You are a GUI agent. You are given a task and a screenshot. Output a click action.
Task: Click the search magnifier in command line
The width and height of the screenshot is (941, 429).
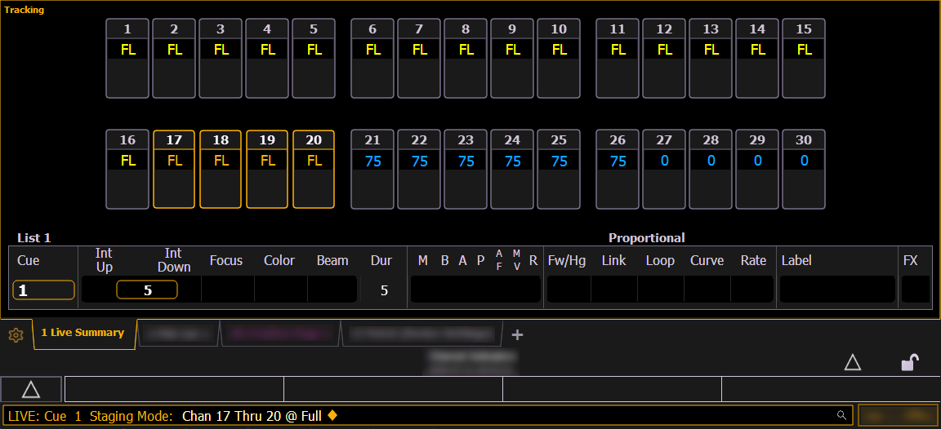(x=841, y=415)
